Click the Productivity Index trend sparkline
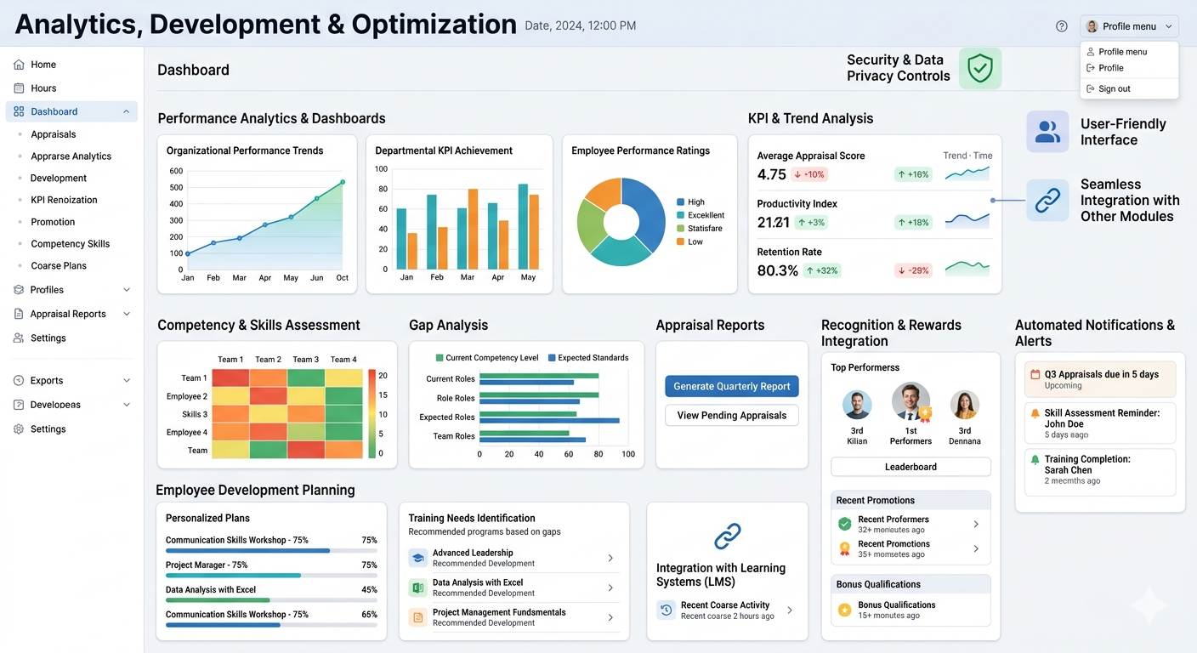The height and width of the screenshot is (653, 1197). pos(967,221)
